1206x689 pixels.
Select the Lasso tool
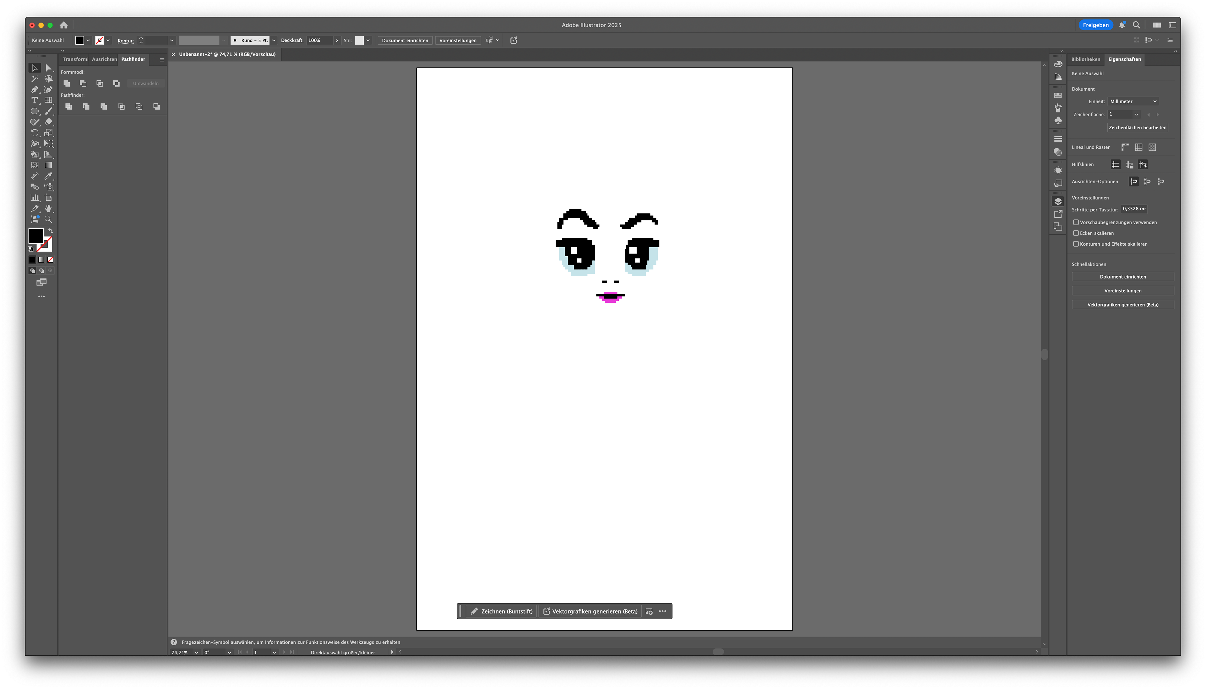[48, 79]
